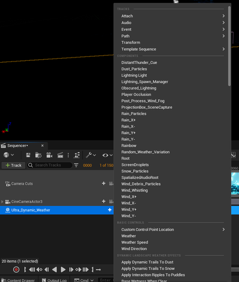The height and width of the screenshot is (282, 239).
Task: Close the Sequencer tab
Action: pos(42,146)
